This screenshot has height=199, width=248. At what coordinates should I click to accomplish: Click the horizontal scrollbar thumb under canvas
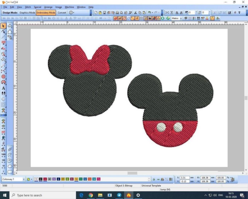[x=133, y=173]
